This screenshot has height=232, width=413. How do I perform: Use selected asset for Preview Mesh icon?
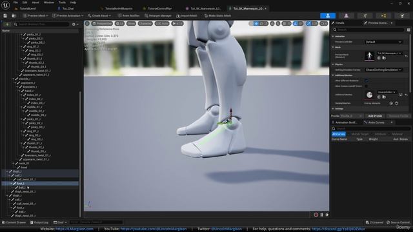[379, 58]
